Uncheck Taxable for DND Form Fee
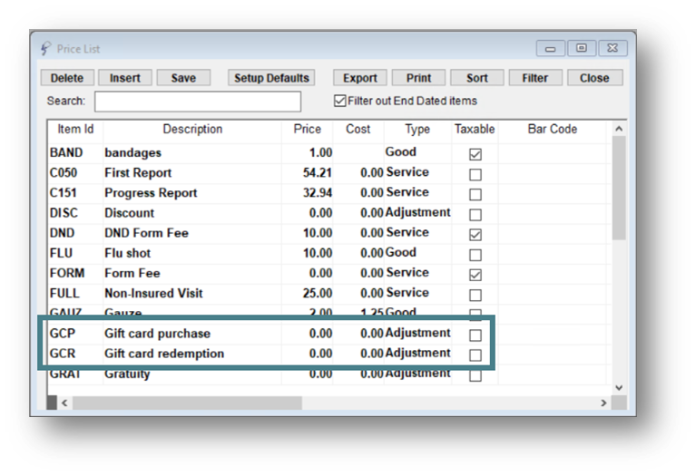This screenshot has width=696, height=476. point(475,235)
